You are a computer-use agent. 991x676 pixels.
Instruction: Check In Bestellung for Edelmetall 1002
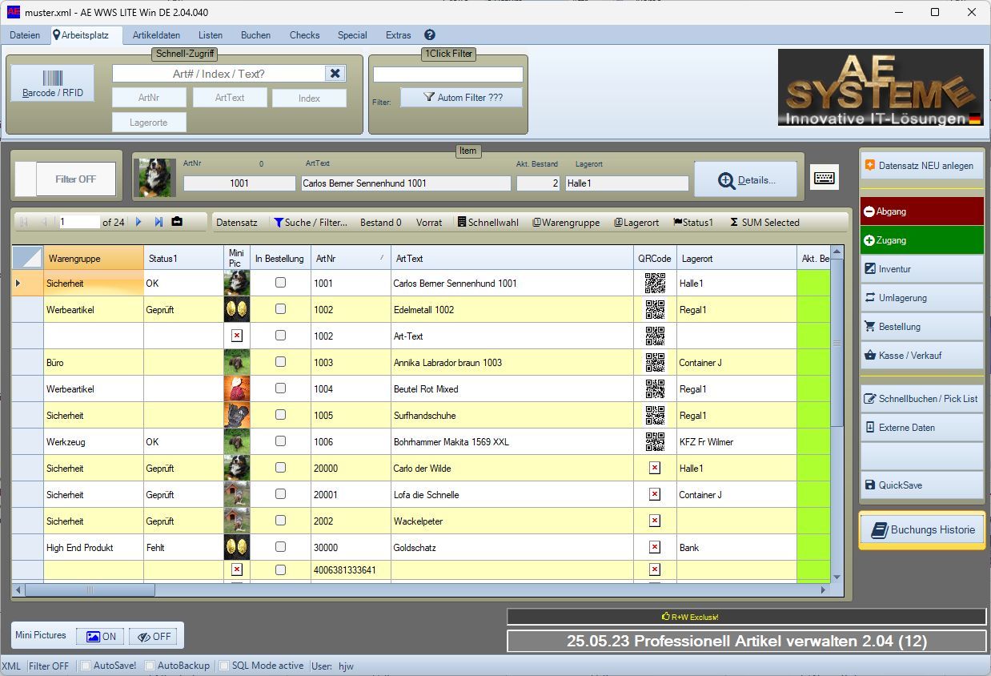(x=280, y=310)
